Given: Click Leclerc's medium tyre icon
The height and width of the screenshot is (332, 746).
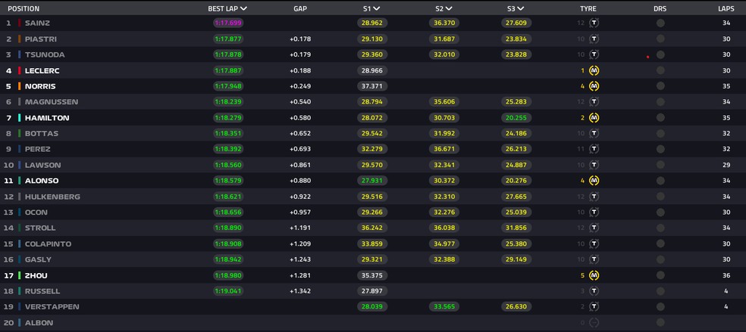Looking at the screenshot, I should click(x=594, y=70).
